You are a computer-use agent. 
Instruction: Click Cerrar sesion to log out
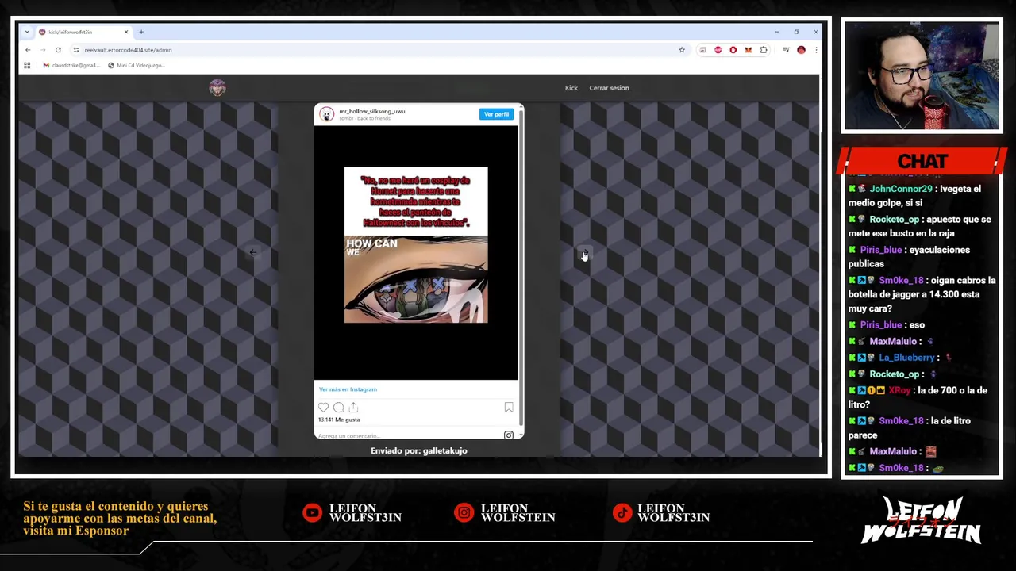609,88
